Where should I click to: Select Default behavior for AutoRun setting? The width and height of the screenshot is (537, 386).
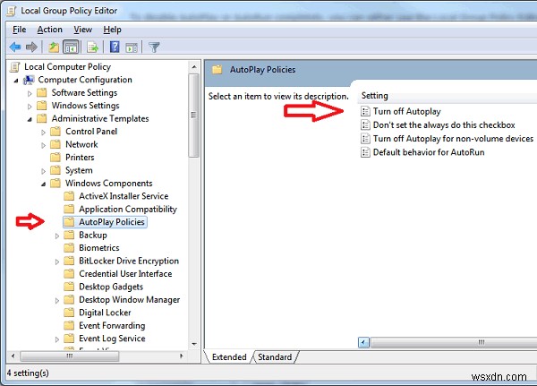429,152
